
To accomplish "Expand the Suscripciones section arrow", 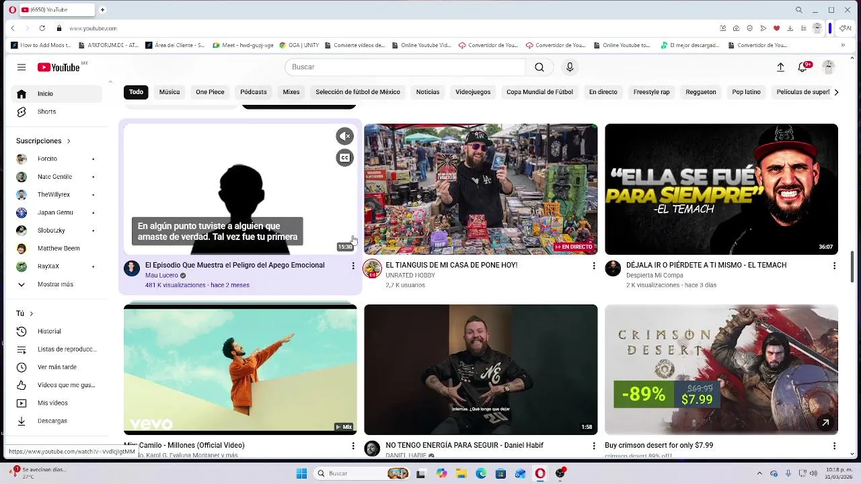I will click(69, 141).
